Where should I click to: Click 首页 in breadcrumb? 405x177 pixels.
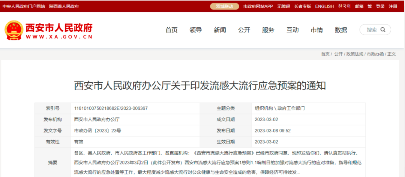pos(325,54)
